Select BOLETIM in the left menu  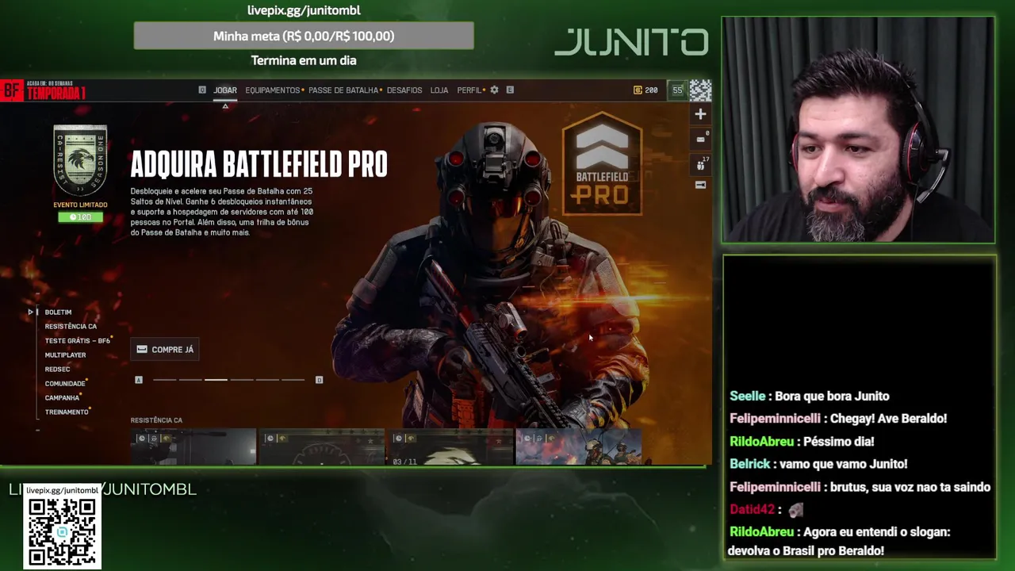pyautogui.click(x=58, y=312)
